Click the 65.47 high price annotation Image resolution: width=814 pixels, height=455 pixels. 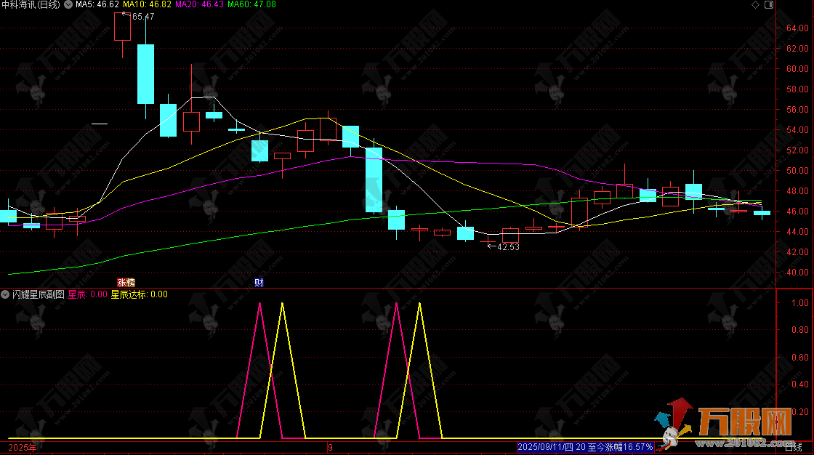[143, 17]
